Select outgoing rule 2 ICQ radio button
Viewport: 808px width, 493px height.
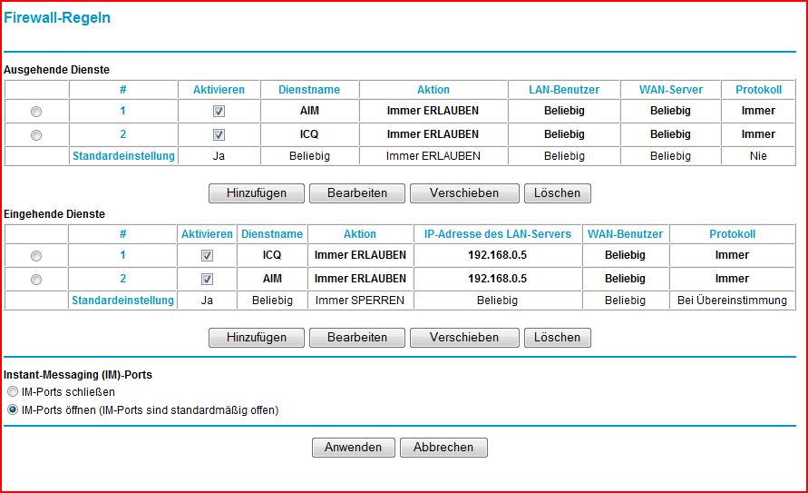coord(36,135)
